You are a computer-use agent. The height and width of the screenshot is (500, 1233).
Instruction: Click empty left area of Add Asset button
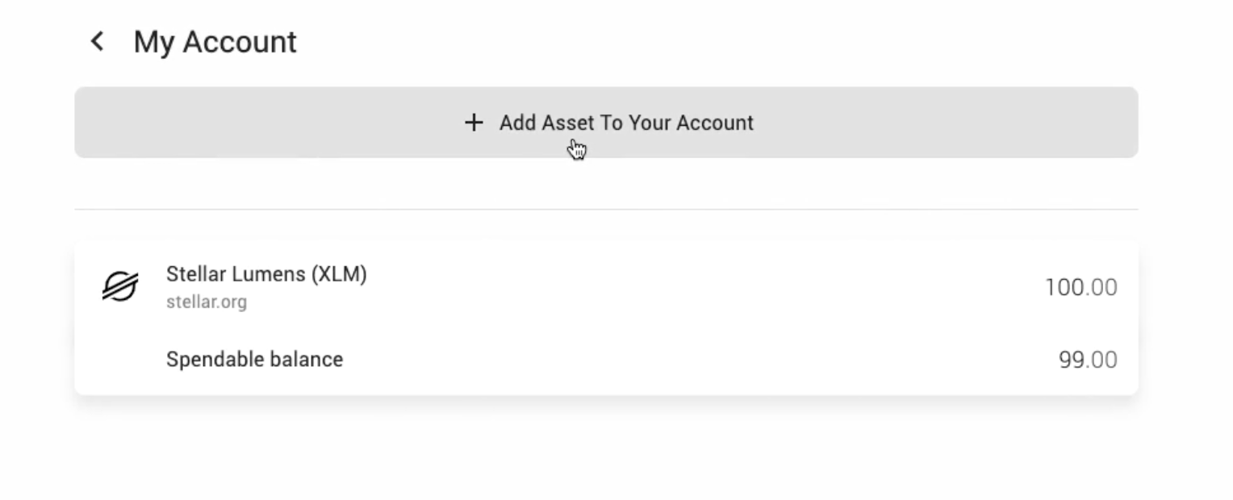click(266, 123)
